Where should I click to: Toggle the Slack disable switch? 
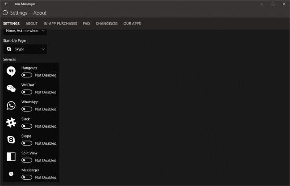27,126
